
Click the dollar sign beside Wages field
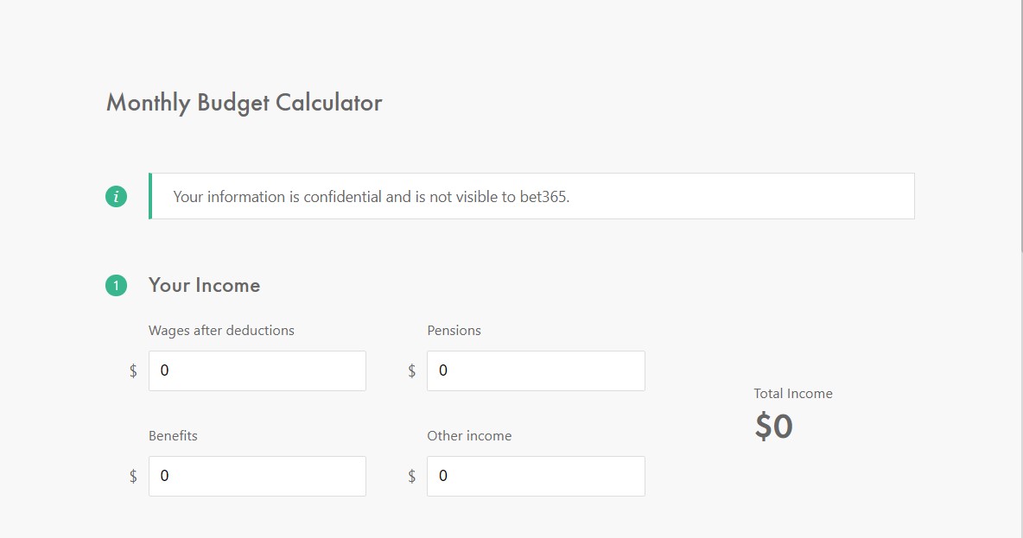coord(133,371)
